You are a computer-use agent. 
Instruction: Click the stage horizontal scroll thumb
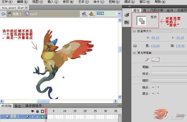[43, 101]
